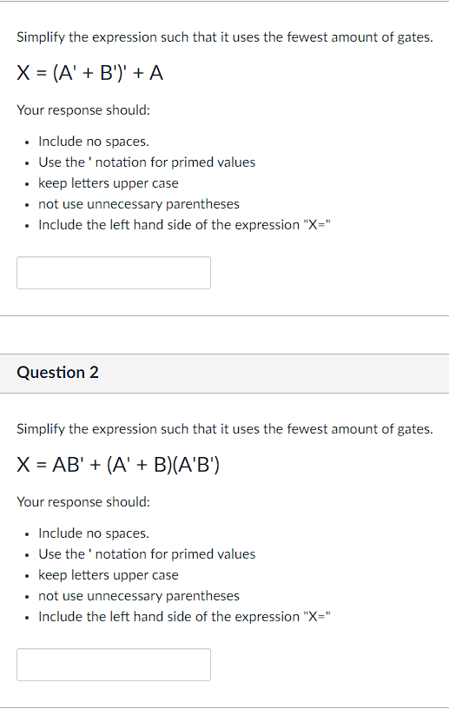Click the first question's 'Simplify the expression' instruction

225,37
